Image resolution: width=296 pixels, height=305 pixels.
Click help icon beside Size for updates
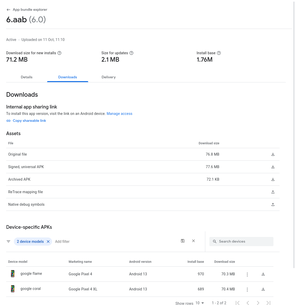(131, 53)
